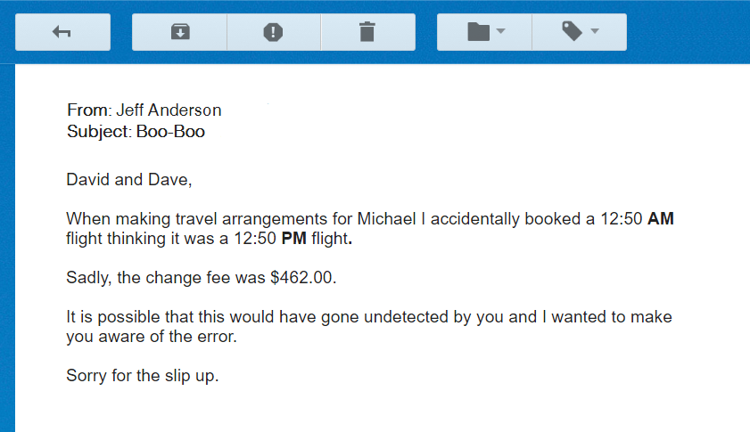
Task: Click the bold "From" label
Action: click(x=87, y=110)
